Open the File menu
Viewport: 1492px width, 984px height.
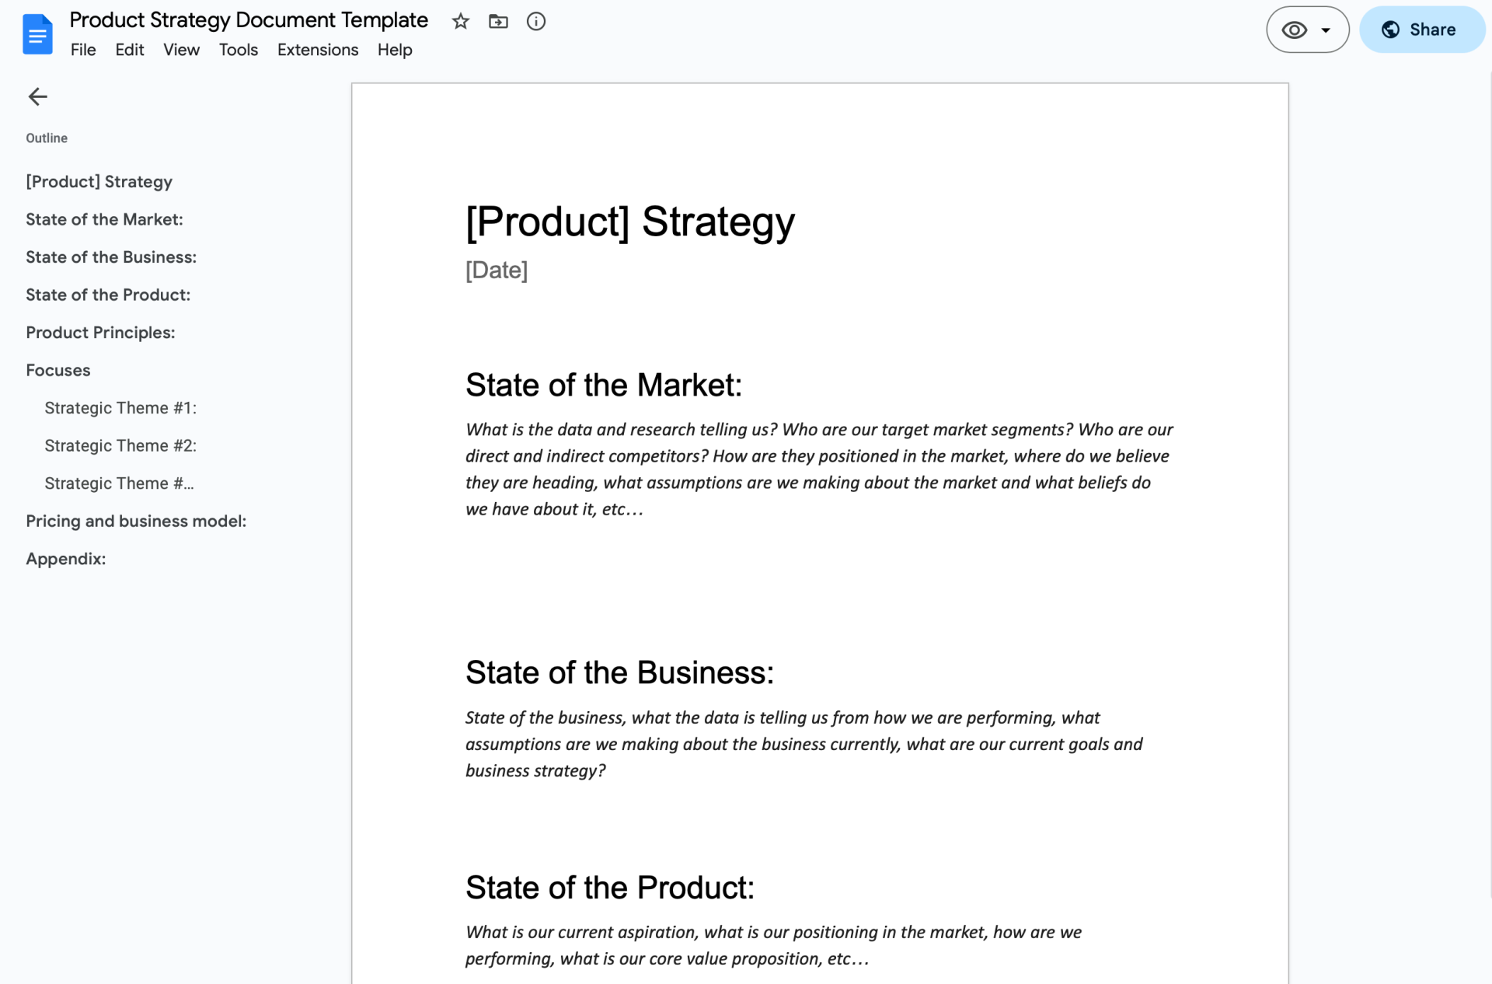83,50
